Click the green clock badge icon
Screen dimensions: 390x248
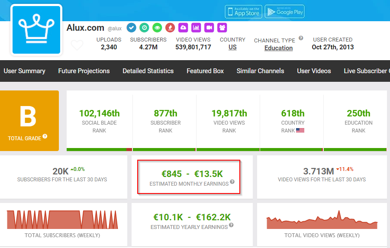[x=145, y=28]
